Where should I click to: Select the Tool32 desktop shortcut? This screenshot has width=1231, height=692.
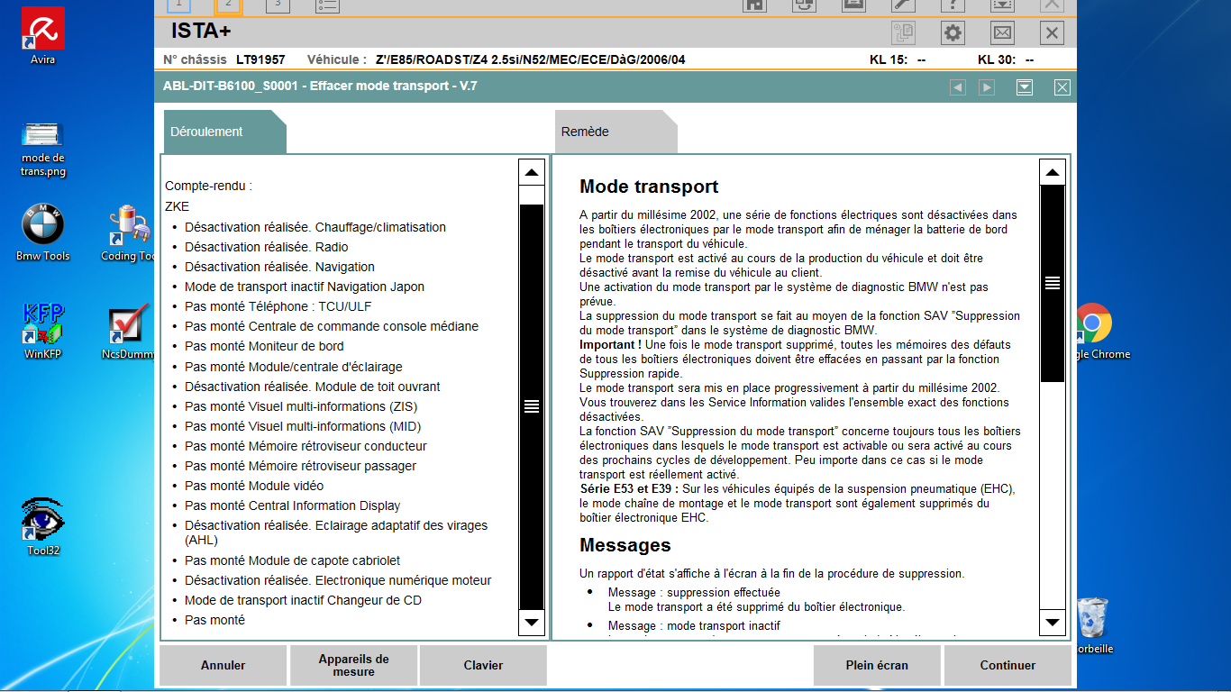click(x=42, y=526)
